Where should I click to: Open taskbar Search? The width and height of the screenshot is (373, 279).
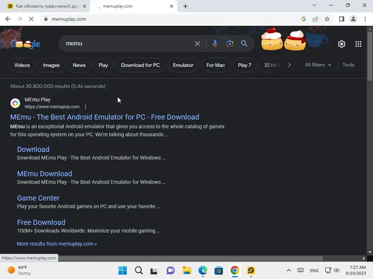point(139,270)
